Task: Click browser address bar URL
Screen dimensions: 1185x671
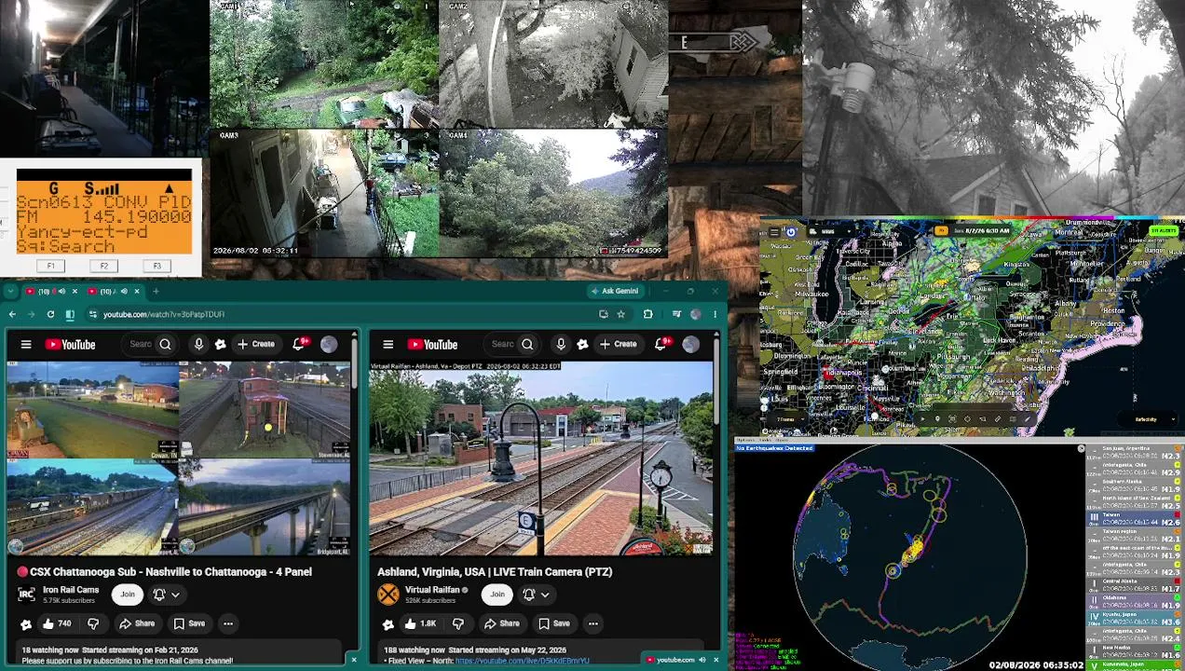Action: [x=164, y=314]
